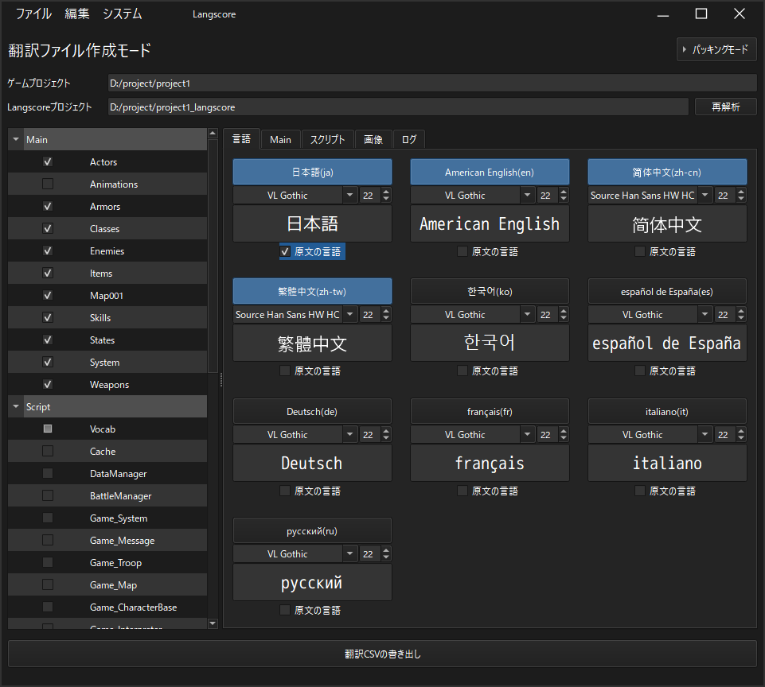Click 翻訳CSVの書き出し button
The height and width of the screenshot is (687, 765).
pos(382,654)
